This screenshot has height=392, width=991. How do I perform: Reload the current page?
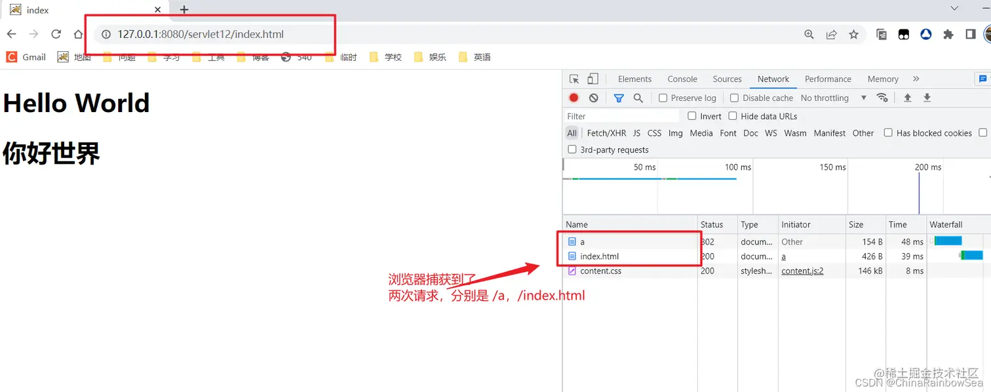tap(56, 34)
